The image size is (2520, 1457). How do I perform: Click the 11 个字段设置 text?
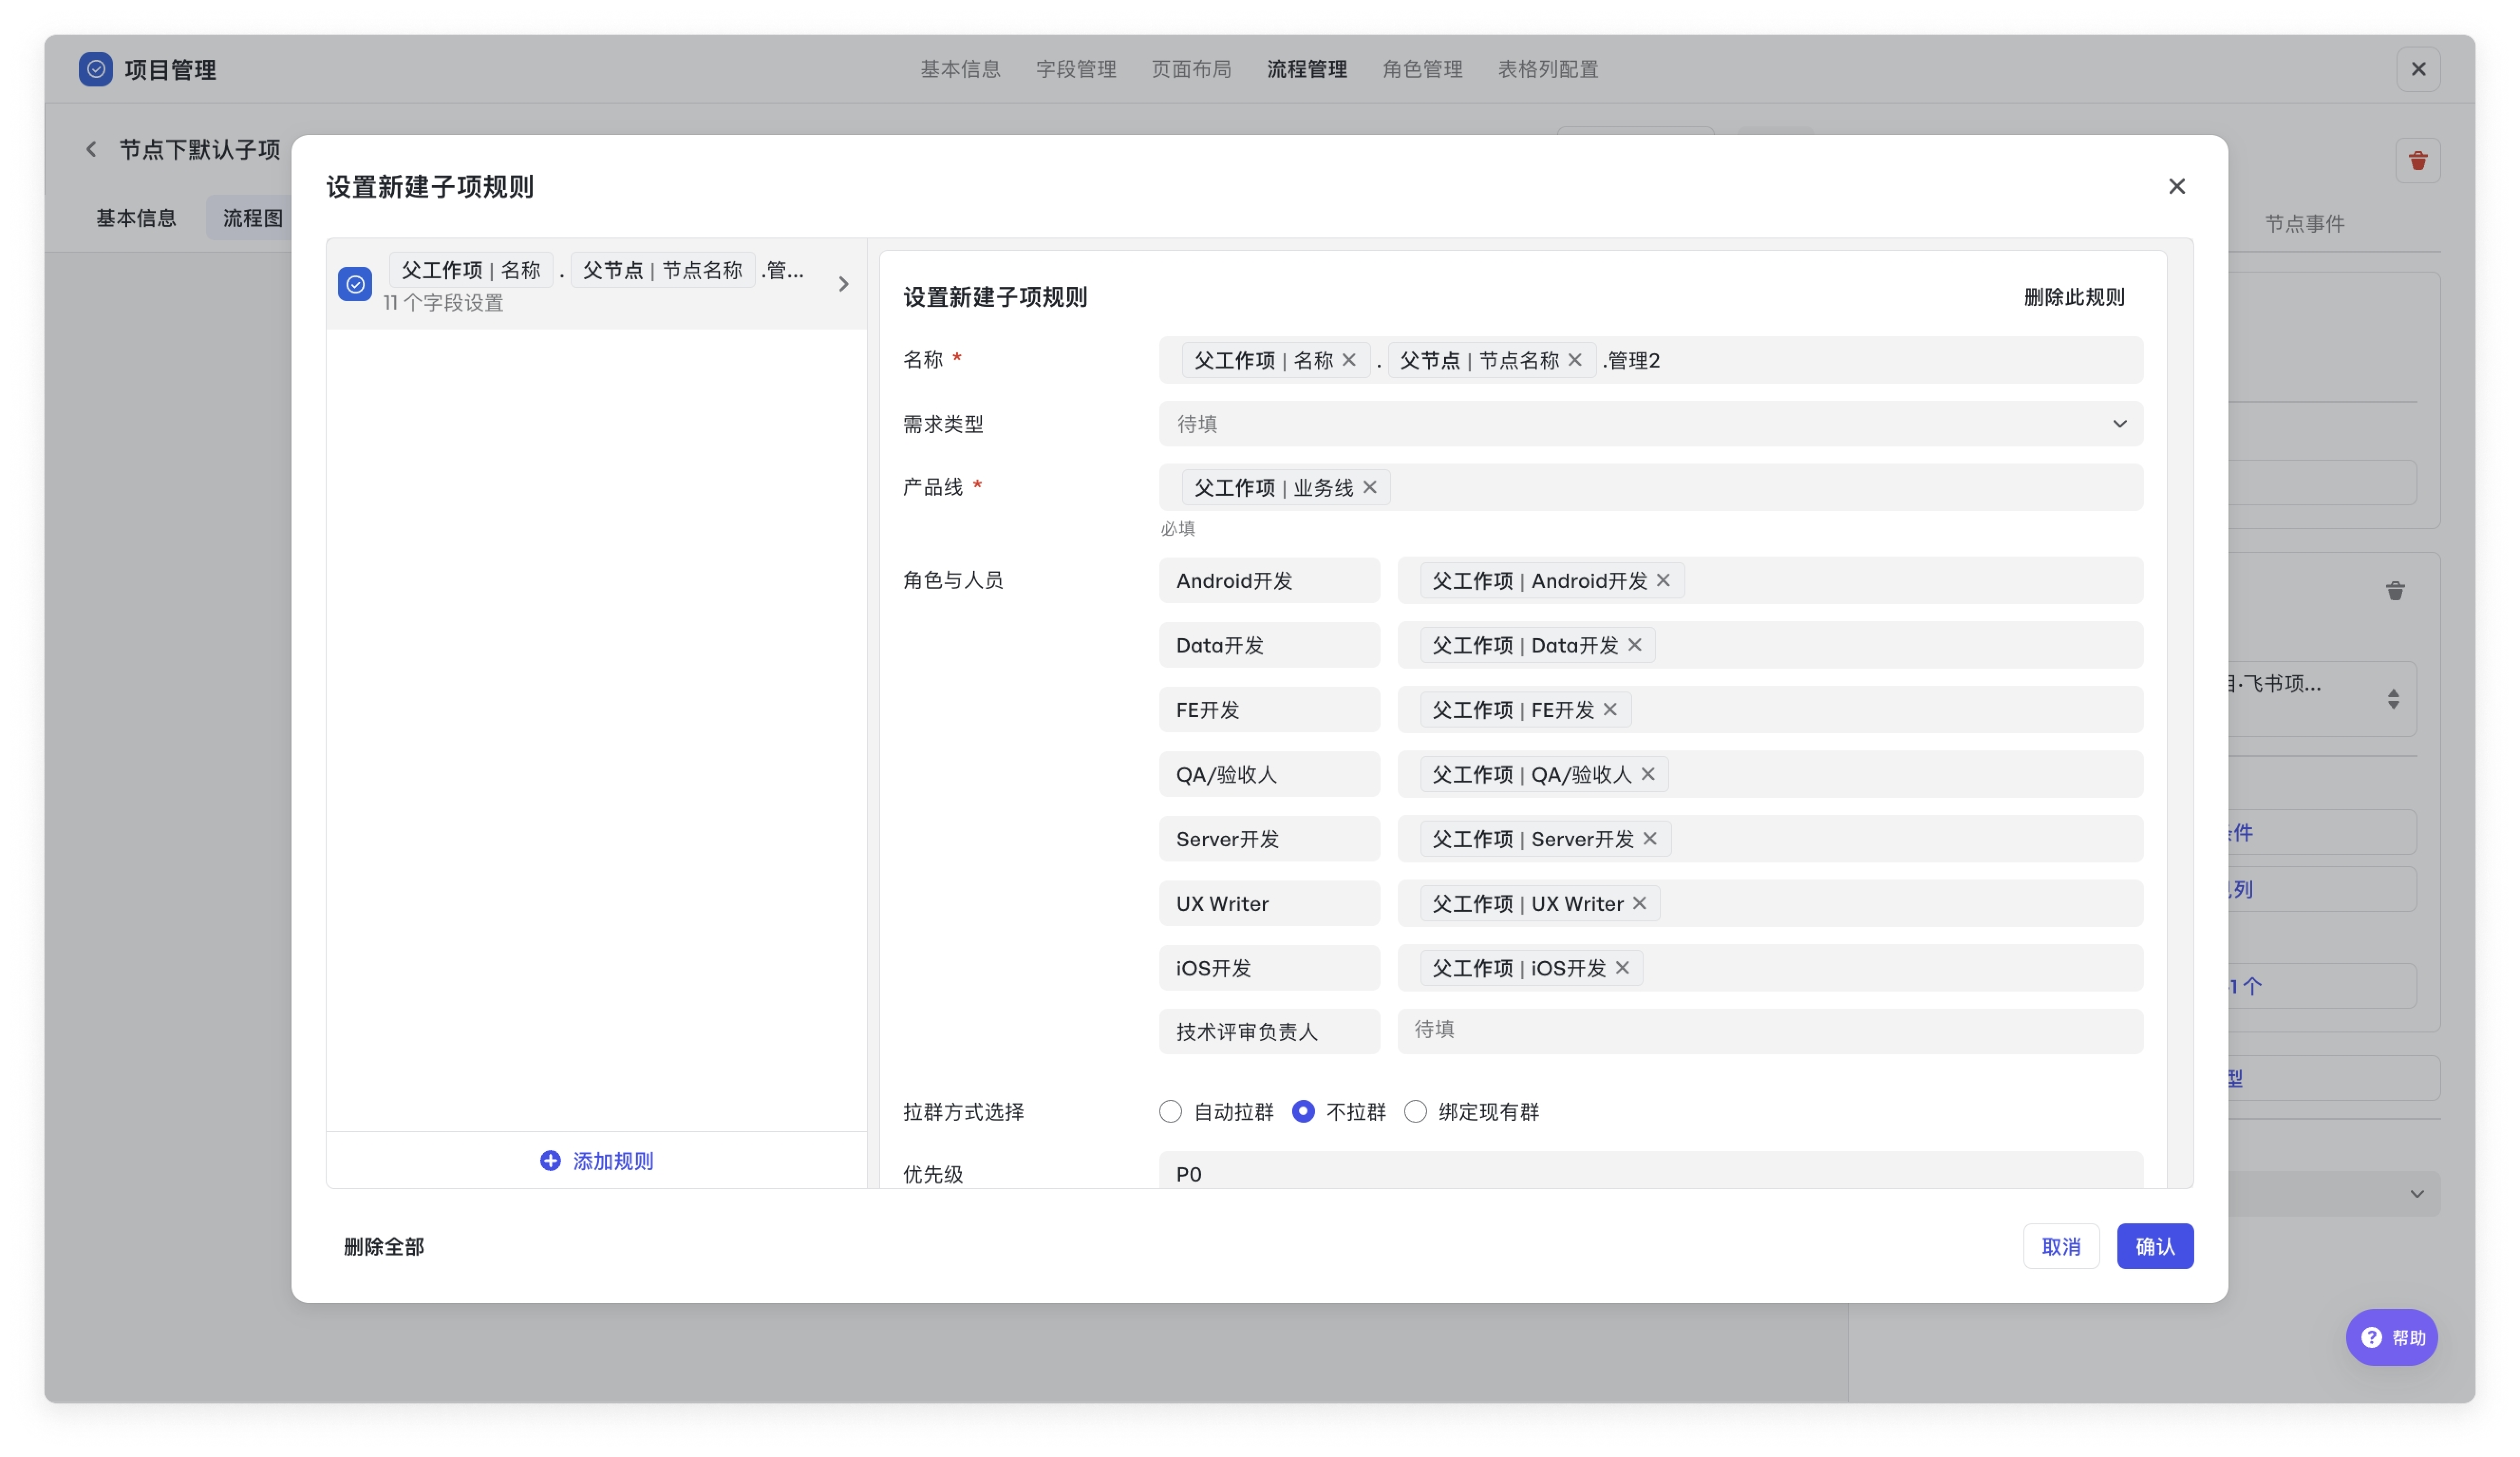443,303
